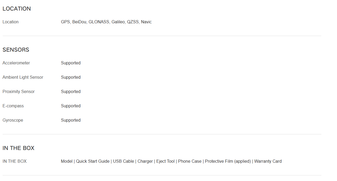Select the E-compass label
Image resolution: width=337 pixels, height=181 pixels.
point(13,106)
